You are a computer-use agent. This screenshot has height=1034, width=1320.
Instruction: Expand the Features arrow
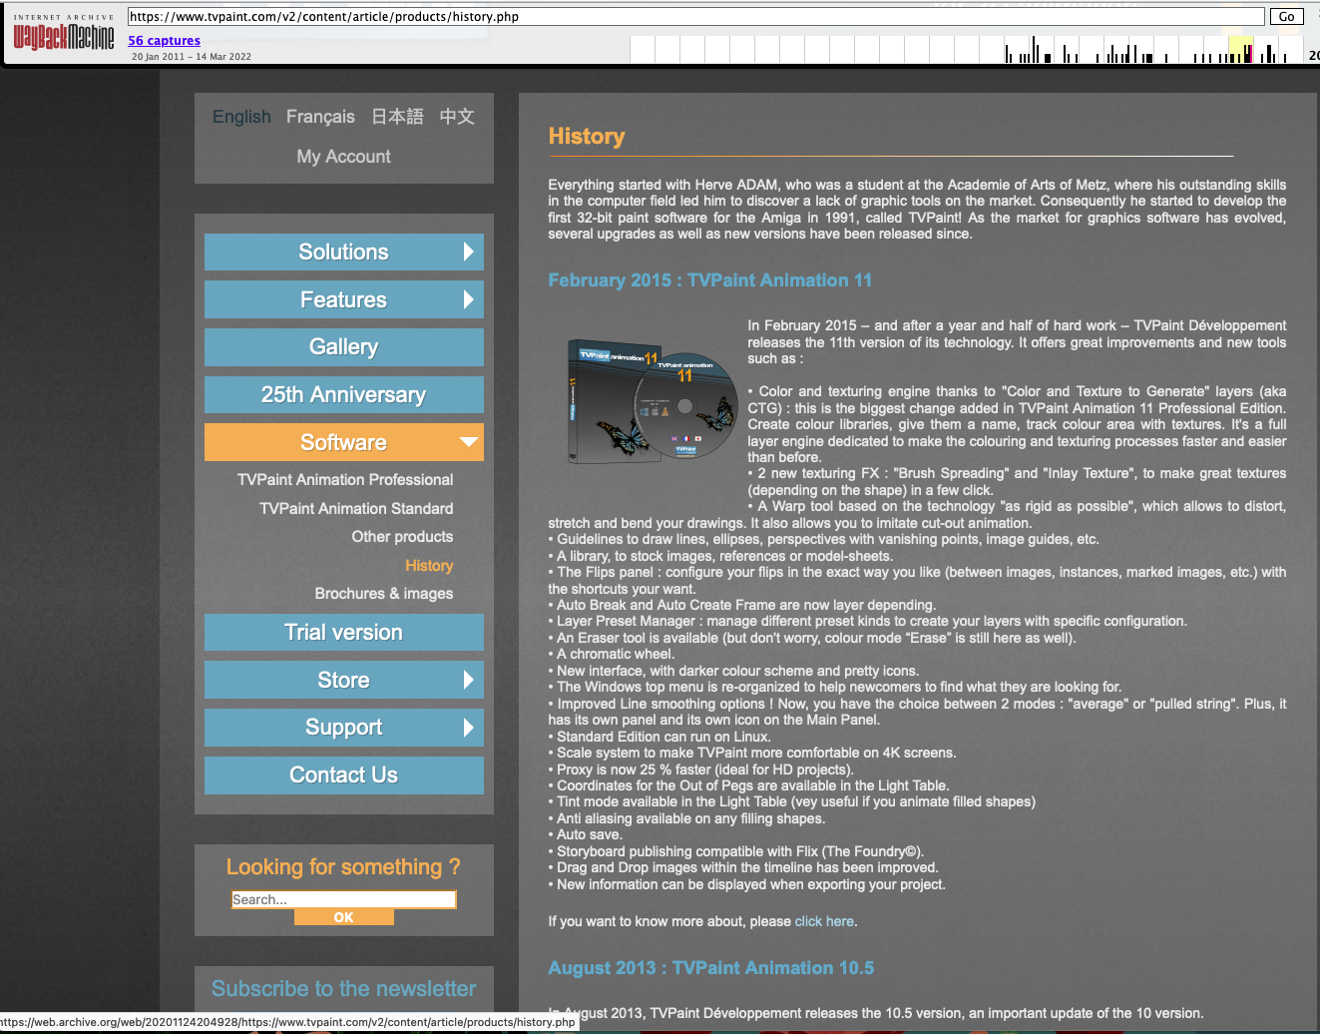468,299
